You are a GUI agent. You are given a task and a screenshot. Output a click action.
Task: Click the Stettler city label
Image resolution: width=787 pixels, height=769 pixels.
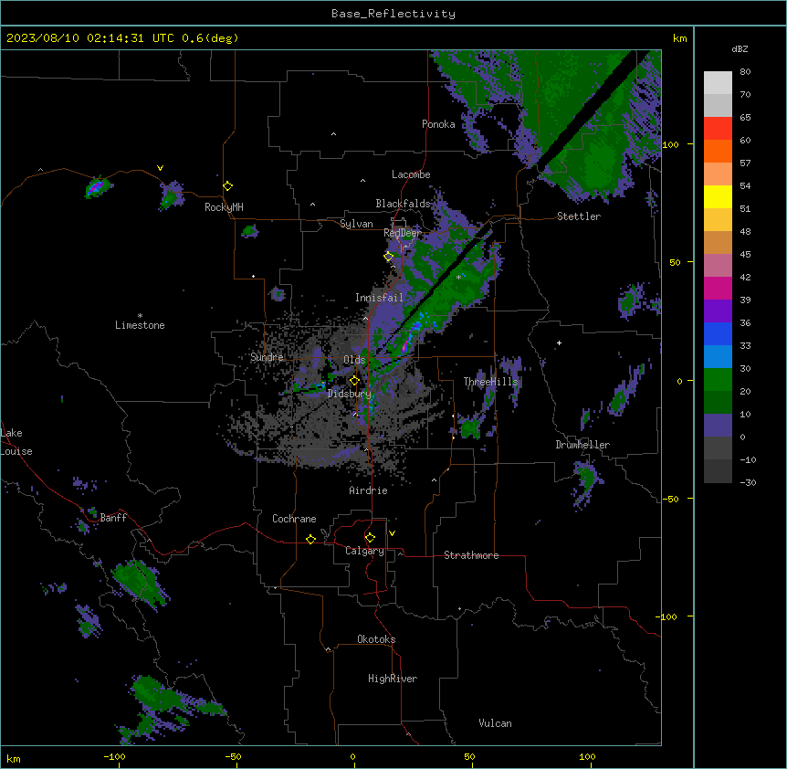point(579,216)
